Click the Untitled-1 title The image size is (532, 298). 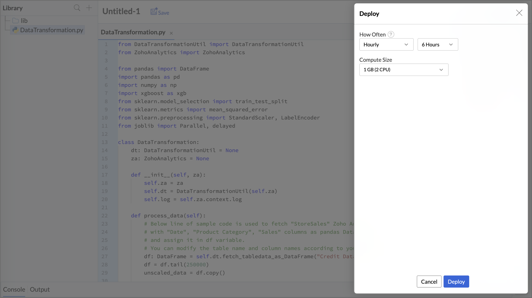(121, 11)
